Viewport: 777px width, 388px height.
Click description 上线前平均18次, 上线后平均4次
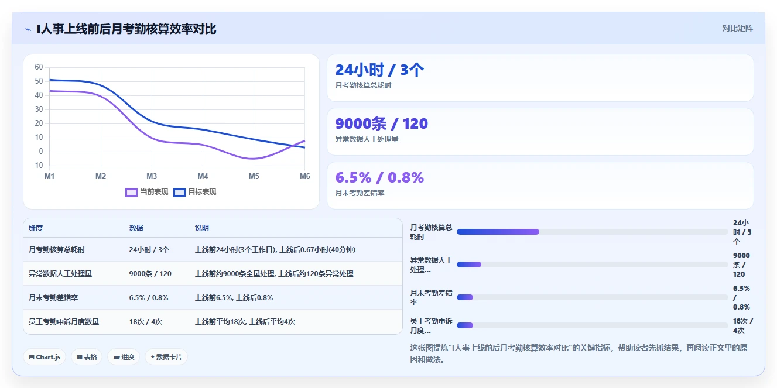pyautogui.click(x=245, y=322)
